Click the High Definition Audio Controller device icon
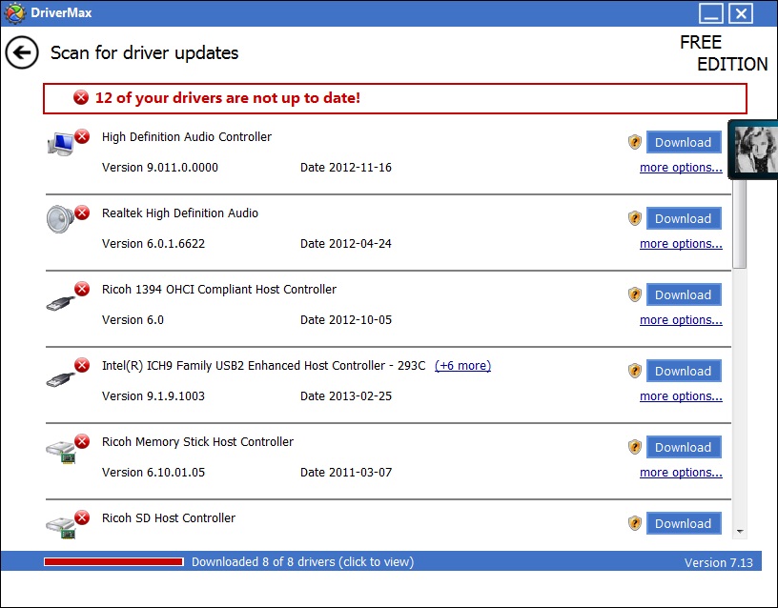This screenshot has width=778, height=608. [x=61, y=144]
